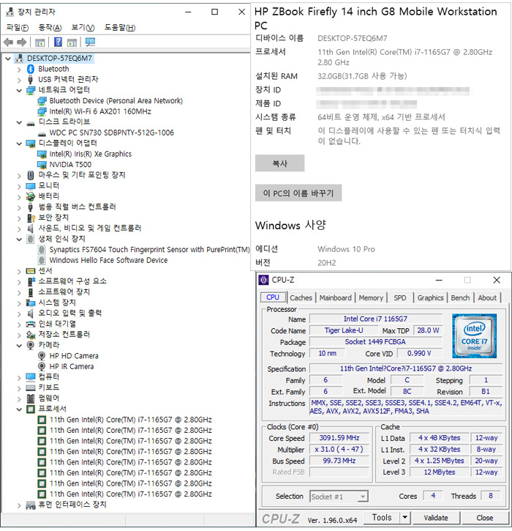This screenshot has height=531, width=512.
Task: Select the 키보드 category icon
Action: click(x=31, y=387)
